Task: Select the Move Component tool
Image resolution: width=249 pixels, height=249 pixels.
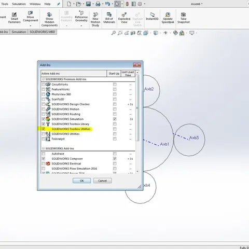Action: coord(31,17)
